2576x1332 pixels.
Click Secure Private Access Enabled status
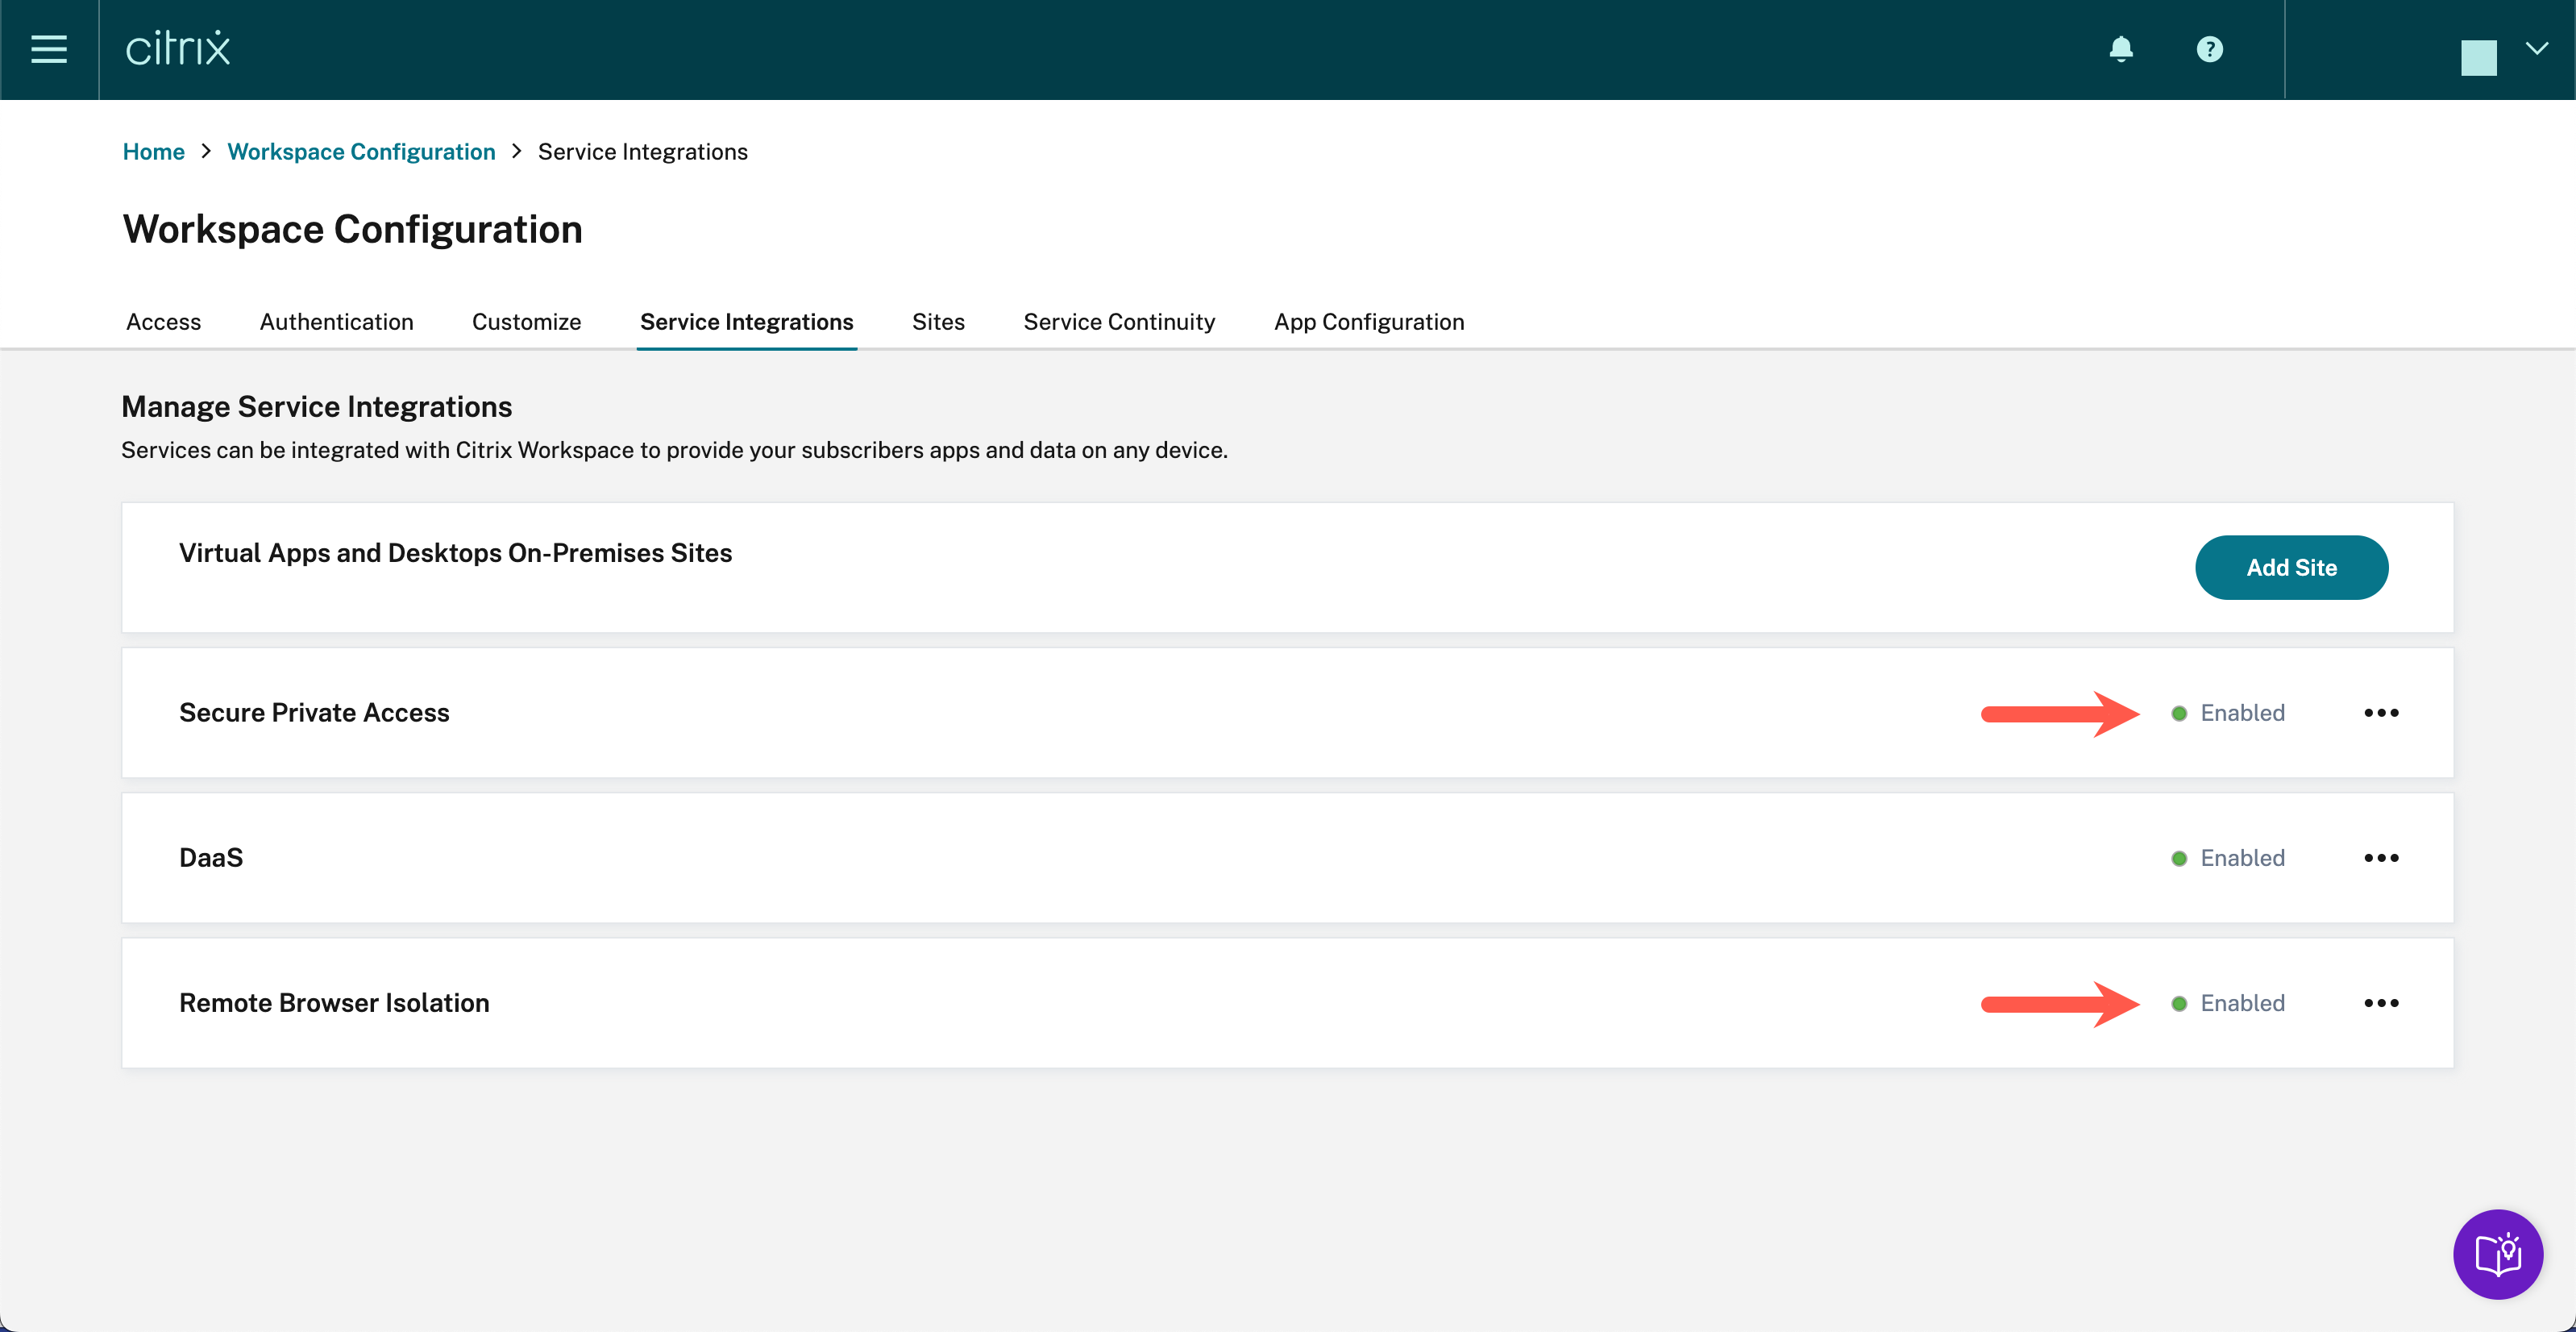click(x=2229, y=713)
